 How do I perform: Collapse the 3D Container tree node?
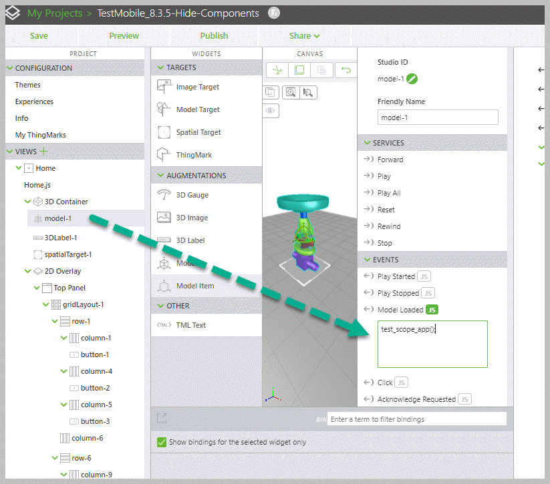(27, 202)
